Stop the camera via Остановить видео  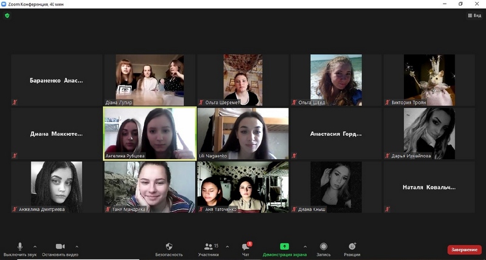pyautogui.click(x=60, y=250)
